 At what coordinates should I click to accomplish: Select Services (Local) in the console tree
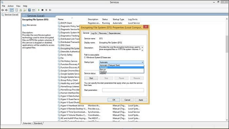click(11, 15)
